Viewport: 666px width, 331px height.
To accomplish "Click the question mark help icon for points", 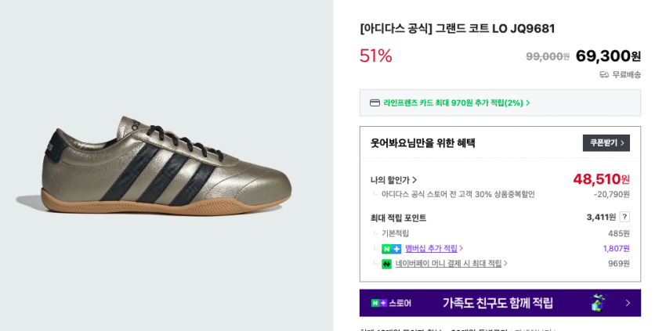I will [624, 217].
